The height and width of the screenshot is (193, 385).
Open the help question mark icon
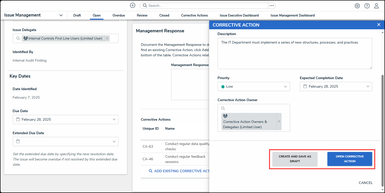click(367, 6)
